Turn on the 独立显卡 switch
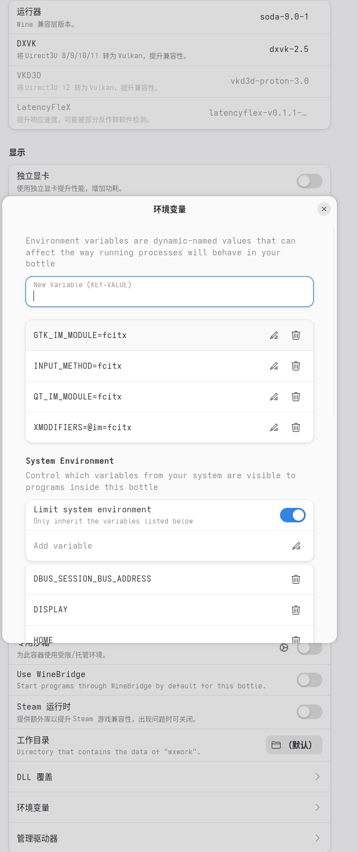Screen dimensions: 357x852 coord(309,181)
